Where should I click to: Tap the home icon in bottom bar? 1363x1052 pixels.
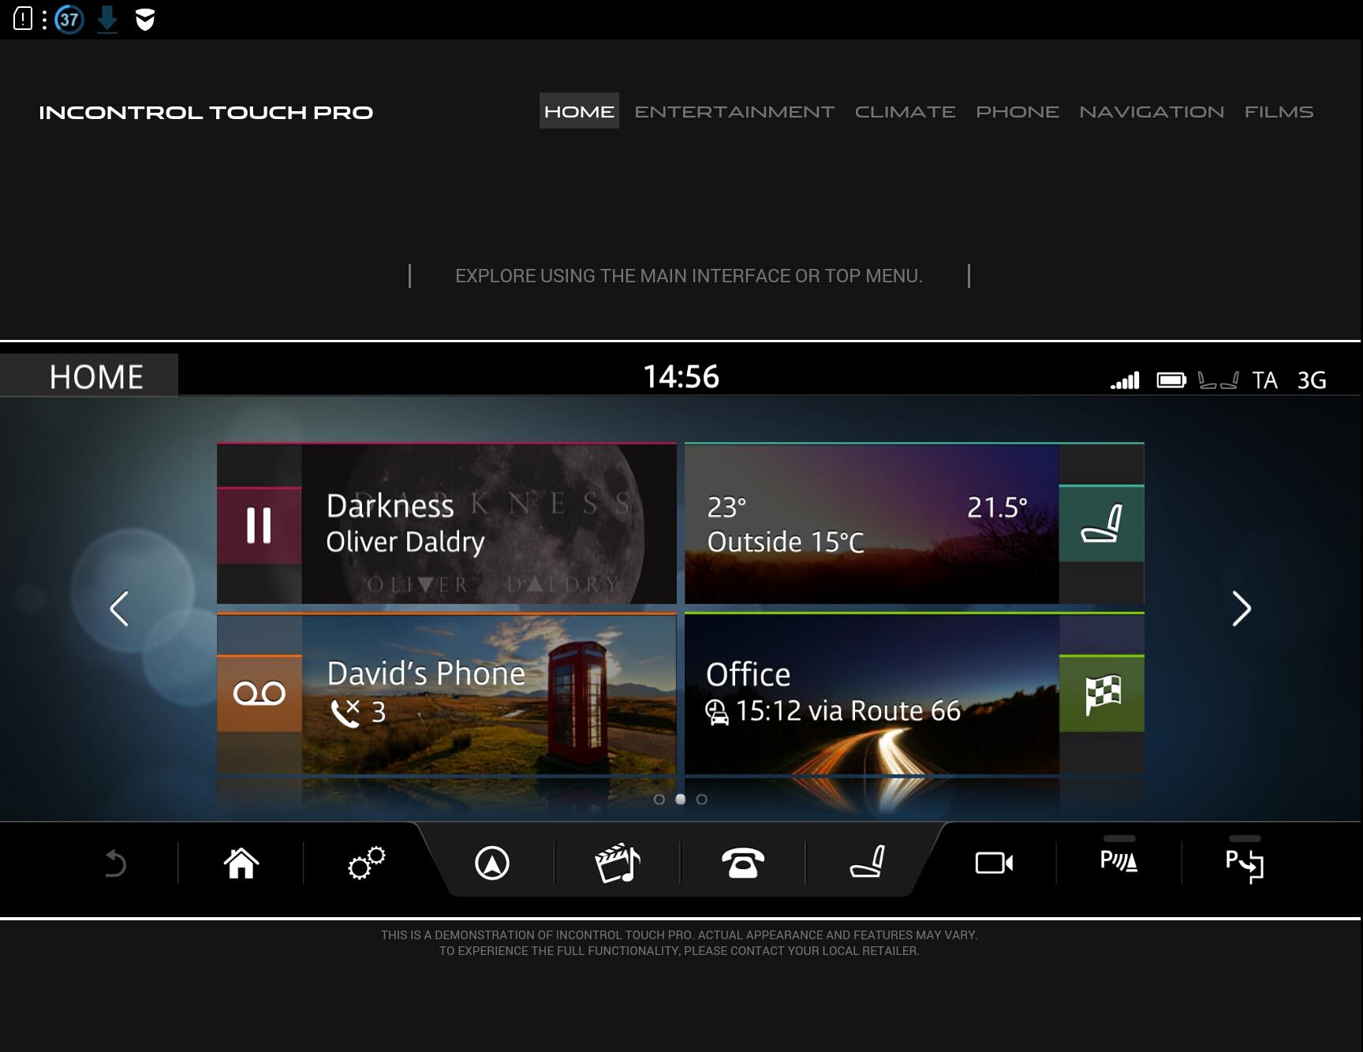[x=241, y=863]
